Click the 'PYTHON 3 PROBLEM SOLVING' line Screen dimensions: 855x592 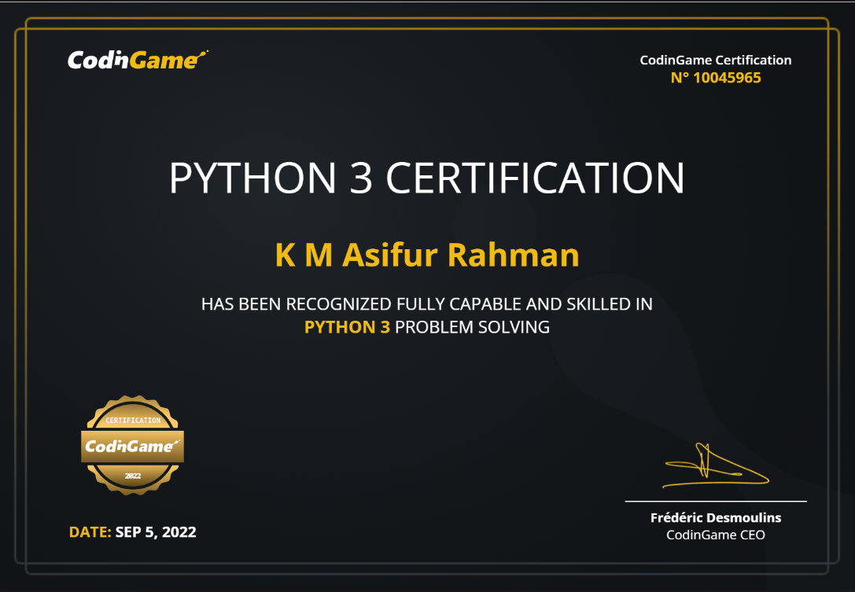point(427,327)
